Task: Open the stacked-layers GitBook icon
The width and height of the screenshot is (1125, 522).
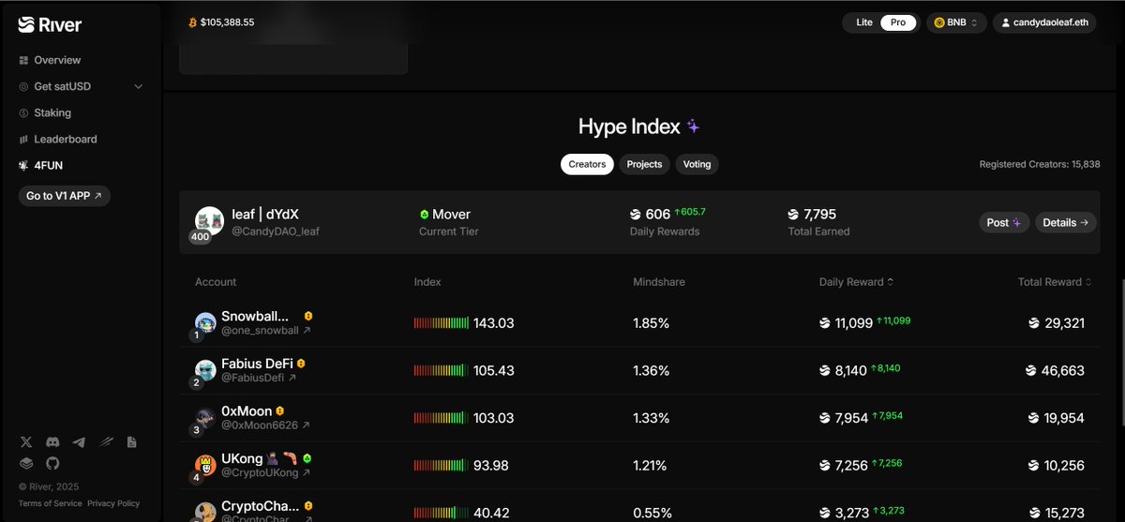Action: [25, 463]
